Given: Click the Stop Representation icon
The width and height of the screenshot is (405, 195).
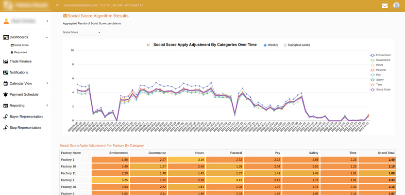Looking at the screenshot, I should pos(6,128).
